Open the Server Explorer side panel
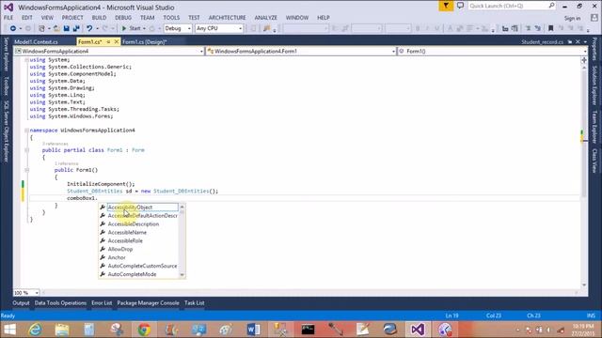Image resolution: width=602 pixels, height=338 pixels. click(x=6, y=54)
